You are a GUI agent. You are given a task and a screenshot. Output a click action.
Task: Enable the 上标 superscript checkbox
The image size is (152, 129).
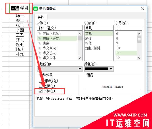pos(40,86)
